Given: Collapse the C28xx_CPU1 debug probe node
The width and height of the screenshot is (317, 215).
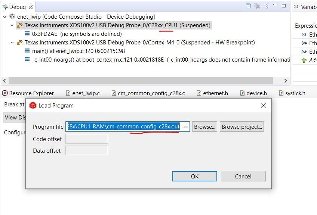Looking at the screenshot, I should point(12,25).
